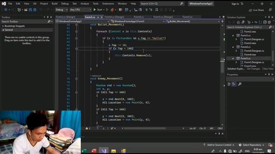
Task: Click Show All Files in Solution Explorer
Action: pos(269,22)
